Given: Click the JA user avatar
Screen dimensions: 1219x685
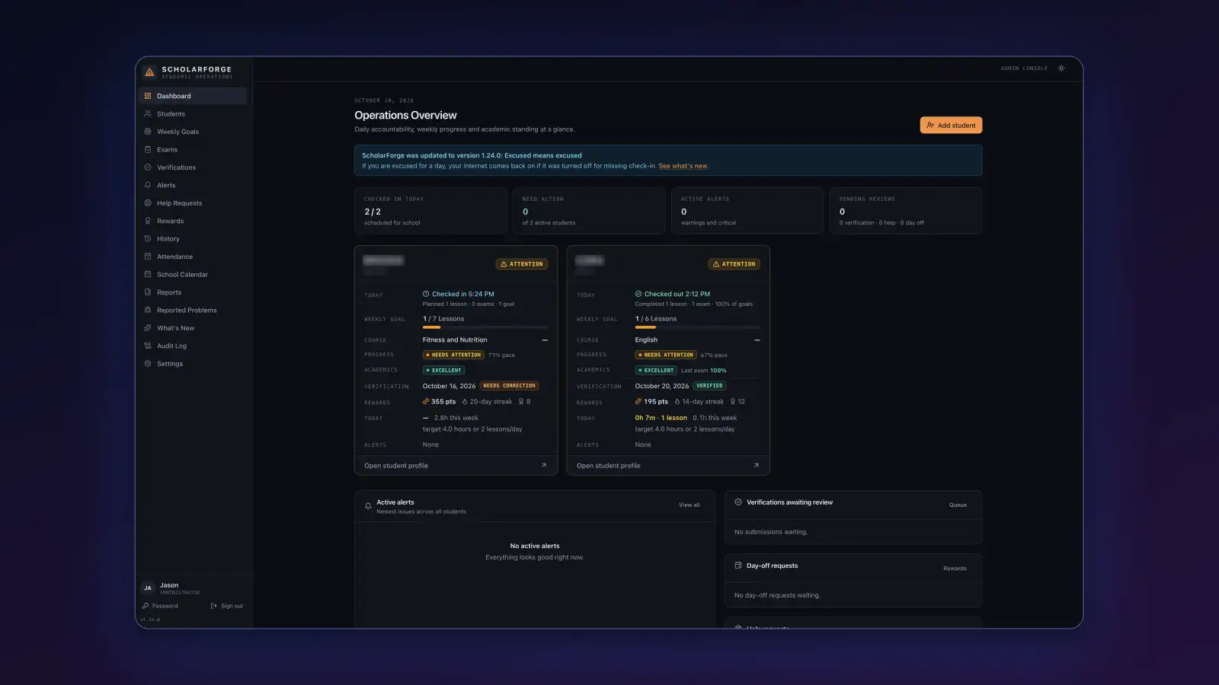Looking at the screenshot, I should tap(148, 588).
